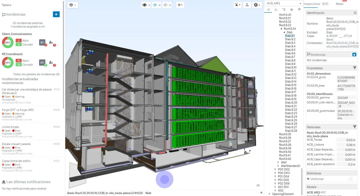This screenshot has height=196, width=360.
Task: Open the types hierarchy tree icon
Action: click(284, 10)
